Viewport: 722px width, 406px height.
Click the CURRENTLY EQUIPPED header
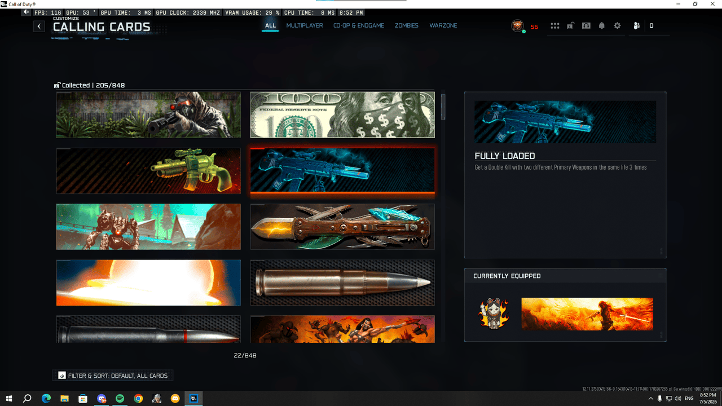pos(507,276)
